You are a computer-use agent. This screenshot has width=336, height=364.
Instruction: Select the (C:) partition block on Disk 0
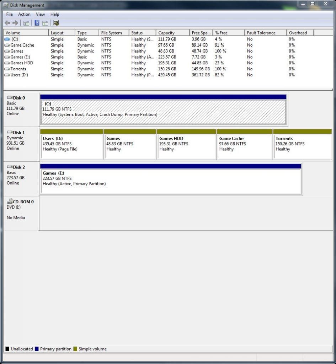click(x=164, y=109)
